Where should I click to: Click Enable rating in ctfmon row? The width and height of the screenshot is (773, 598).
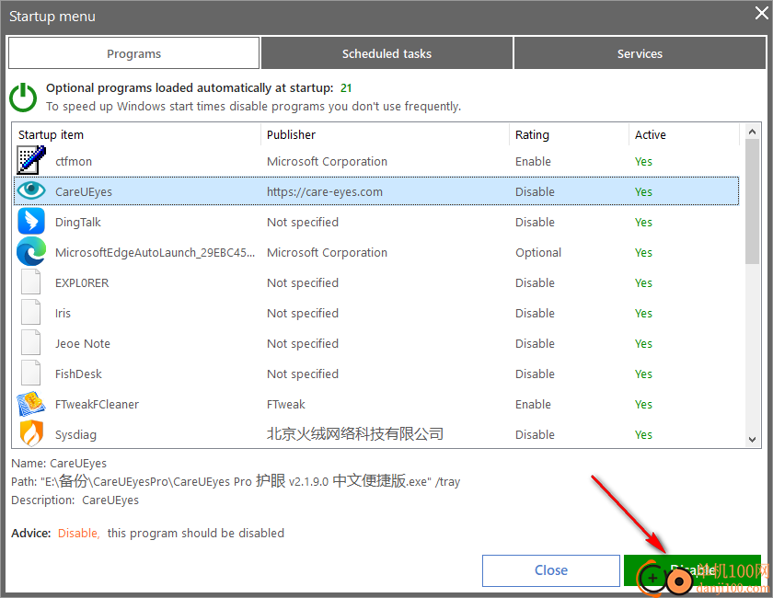(x=533, y=161)
